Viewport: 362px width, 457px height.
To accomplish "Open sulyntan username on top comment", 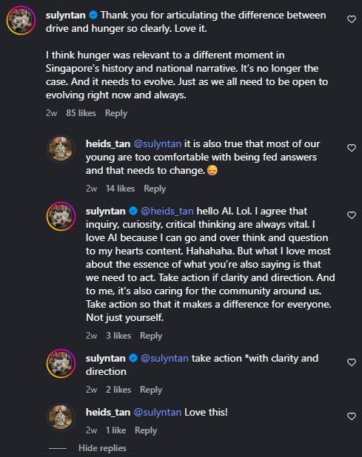I will pyautogui.click(x=66, y=15).
